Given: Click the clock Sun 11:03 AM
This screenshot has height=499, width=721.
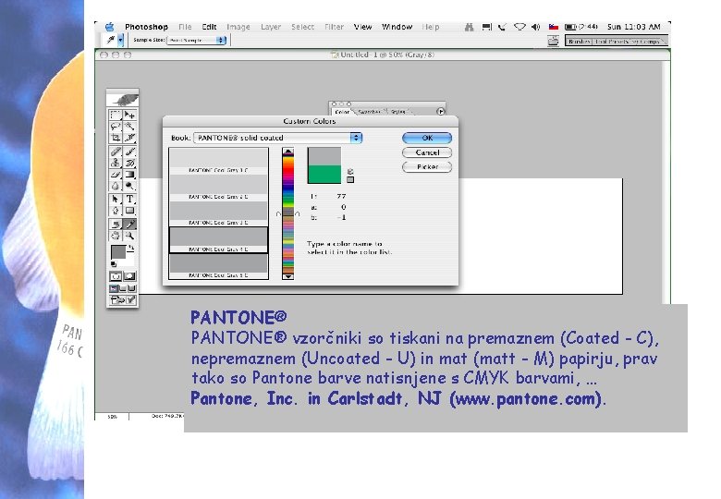Looking at the screenshot, I should click(633, 27).
